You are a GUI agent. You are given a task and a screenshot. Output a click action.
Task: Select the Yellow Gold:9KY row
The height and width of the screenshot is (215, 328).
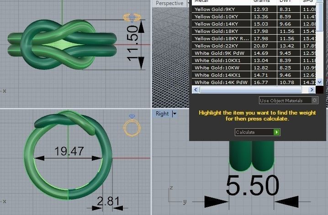click(x=254, y=9)
